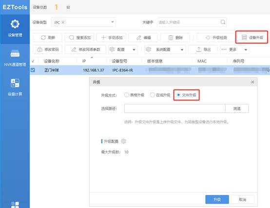Open 设备管理 gear icon in sidebar
Image resolution: width=270 pixels, height=208 pixels.
point(15,24)
